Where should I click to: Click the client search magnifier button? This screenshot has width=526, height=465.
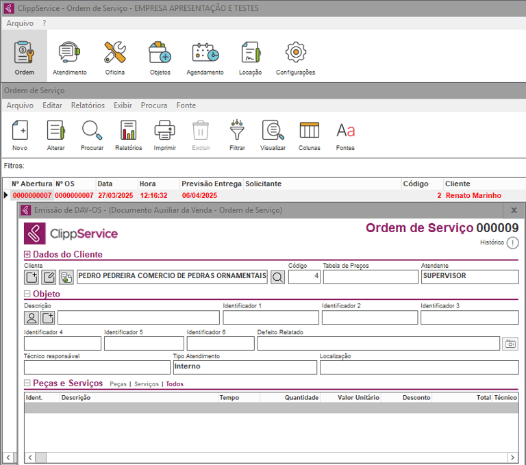pyautogui.click(x=277, y=277)
